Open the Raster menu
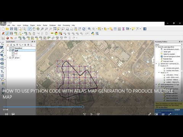 coord(45,25)
